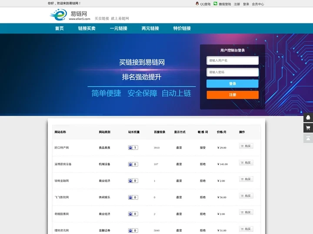
Task: Go to 首页 in navigation bar
Action: [x=59, y=28]
